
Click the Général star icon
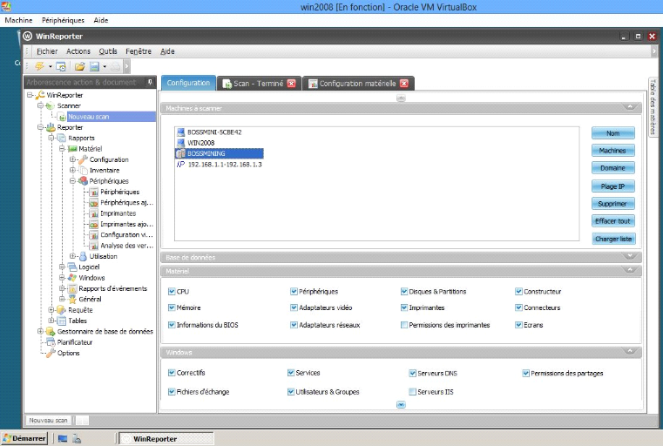pos(72,300)
